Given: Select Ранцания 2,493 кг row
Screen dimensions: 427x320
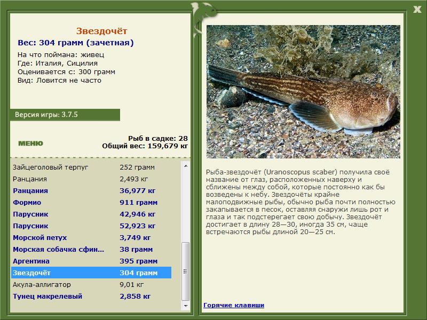Looking at the screenshot, I should 91,179.
